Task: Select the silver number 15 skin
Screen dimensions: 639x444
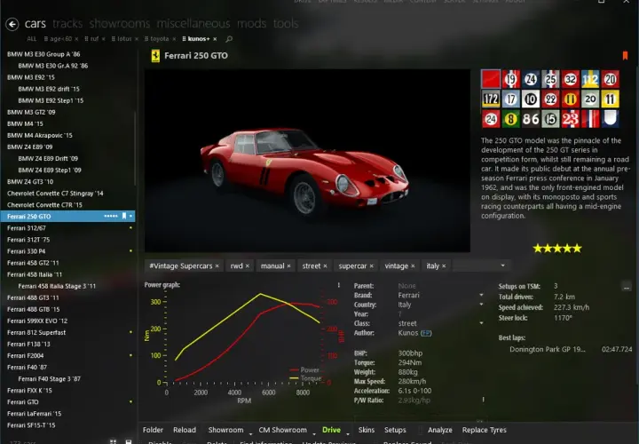Action: click(x=550, y=119)
